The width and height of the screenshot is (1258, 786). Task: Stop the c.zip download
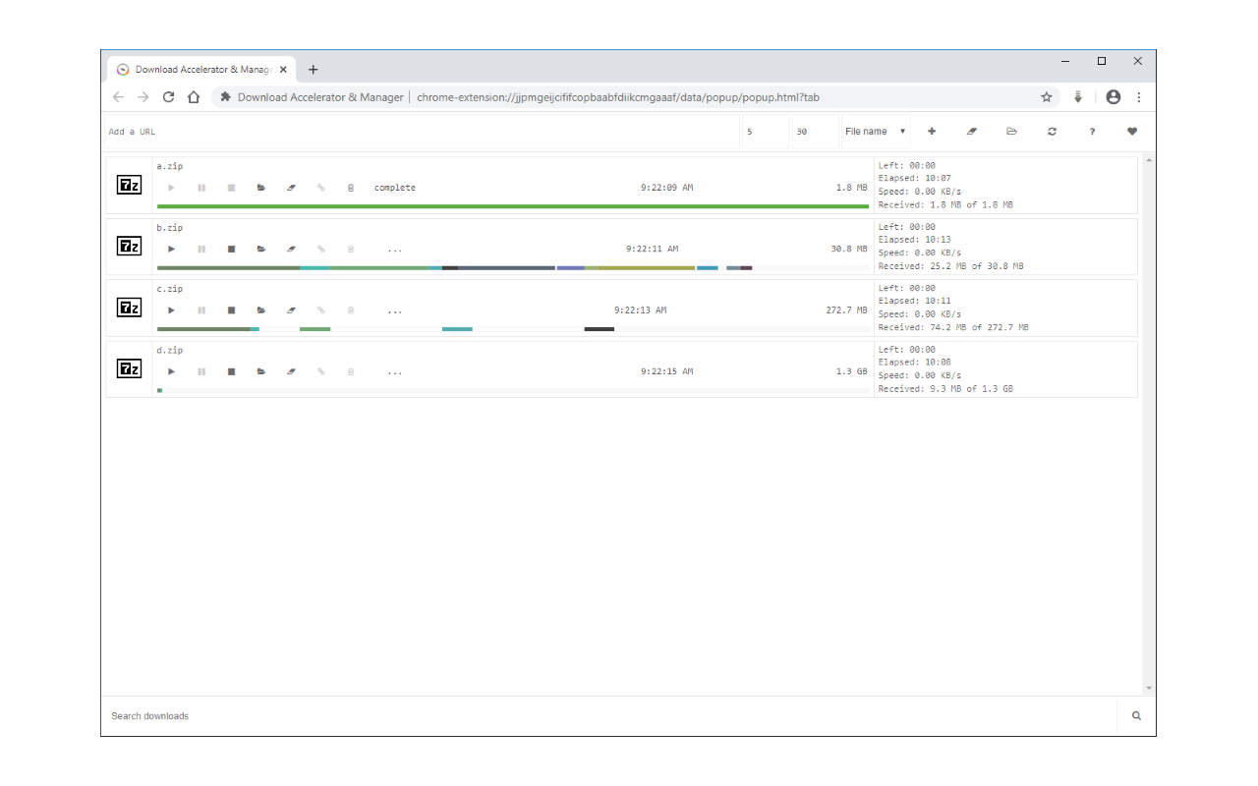pyautogui.click(x=231, y=310)
